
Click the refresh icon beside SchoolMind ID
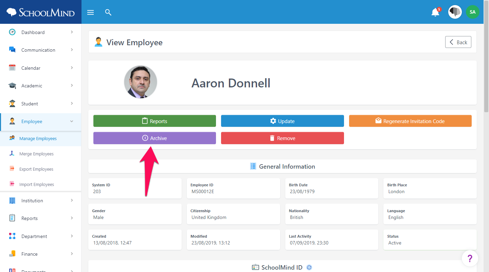[309, 267]
